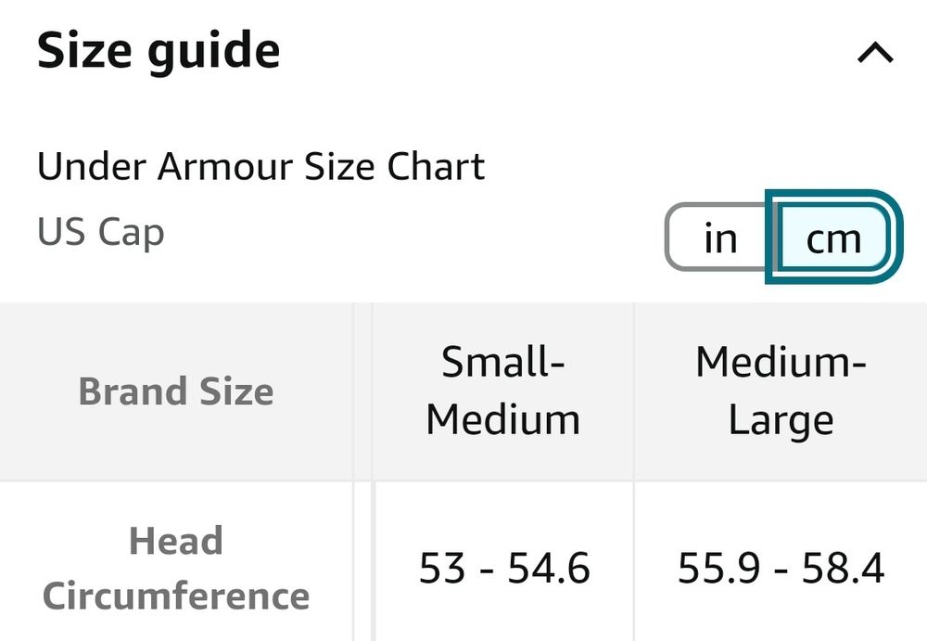Viewport: 927px width, 641px height.
Task: Select the cm unit option
Action: pyautogui.click(x=833, y=239)
